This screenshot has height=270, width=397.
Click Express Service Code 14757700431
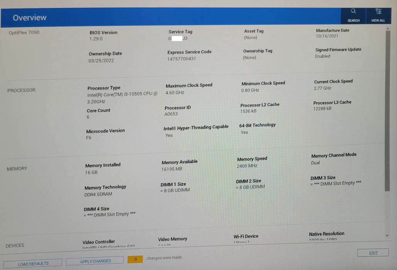182,59
